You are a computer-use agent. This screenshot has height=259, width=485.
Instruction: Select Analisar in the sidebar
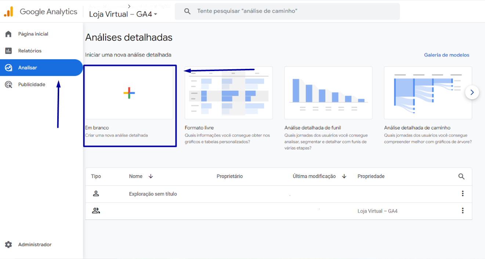click(x=41, y=68)
